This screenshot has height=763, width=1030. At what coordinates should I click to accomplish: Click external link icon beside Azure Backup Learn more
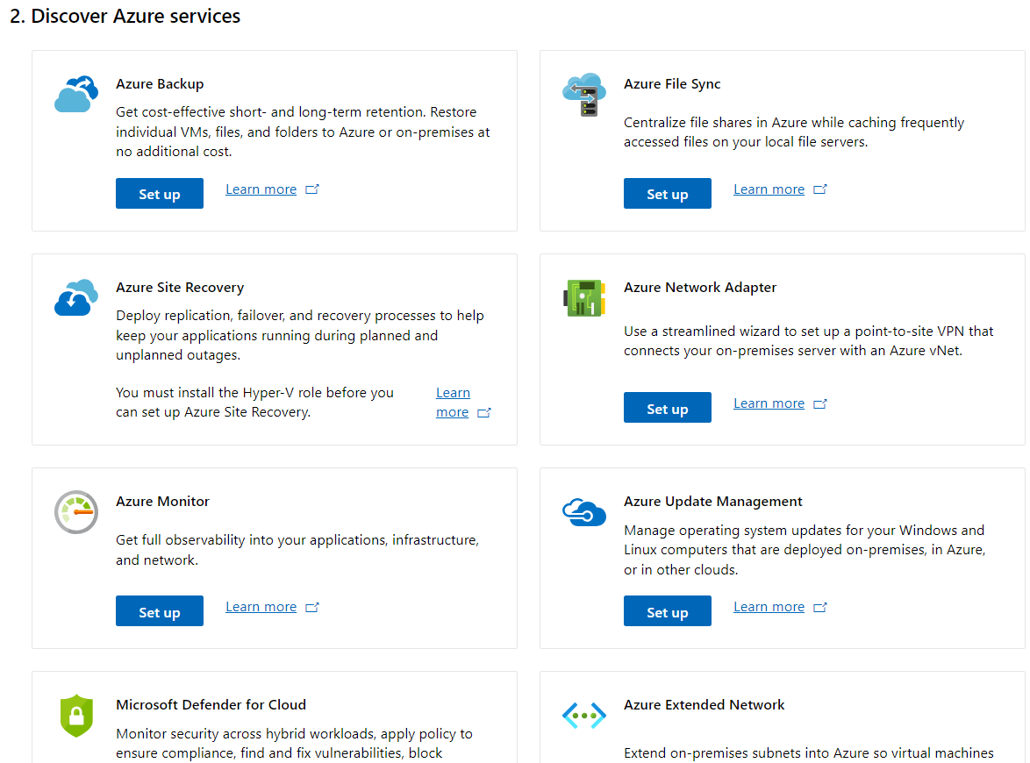[312, 189]
